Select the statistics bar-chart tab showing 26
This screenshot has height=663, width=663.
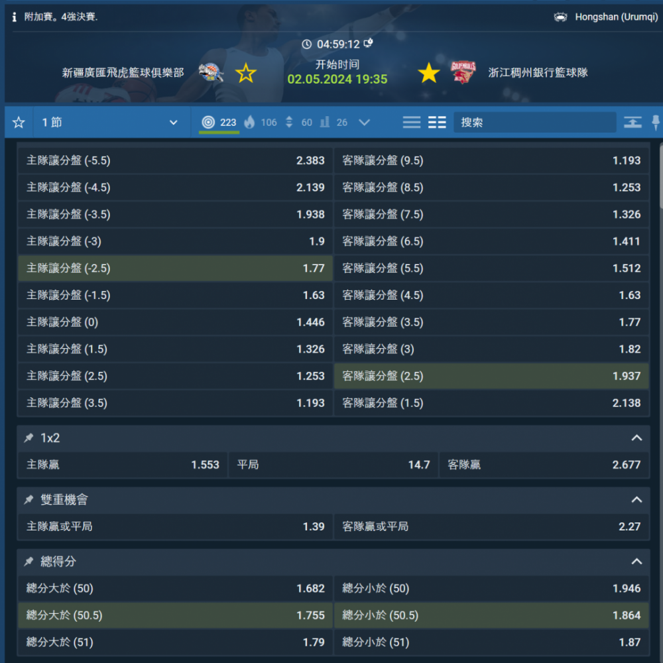[x=333, y=123]
